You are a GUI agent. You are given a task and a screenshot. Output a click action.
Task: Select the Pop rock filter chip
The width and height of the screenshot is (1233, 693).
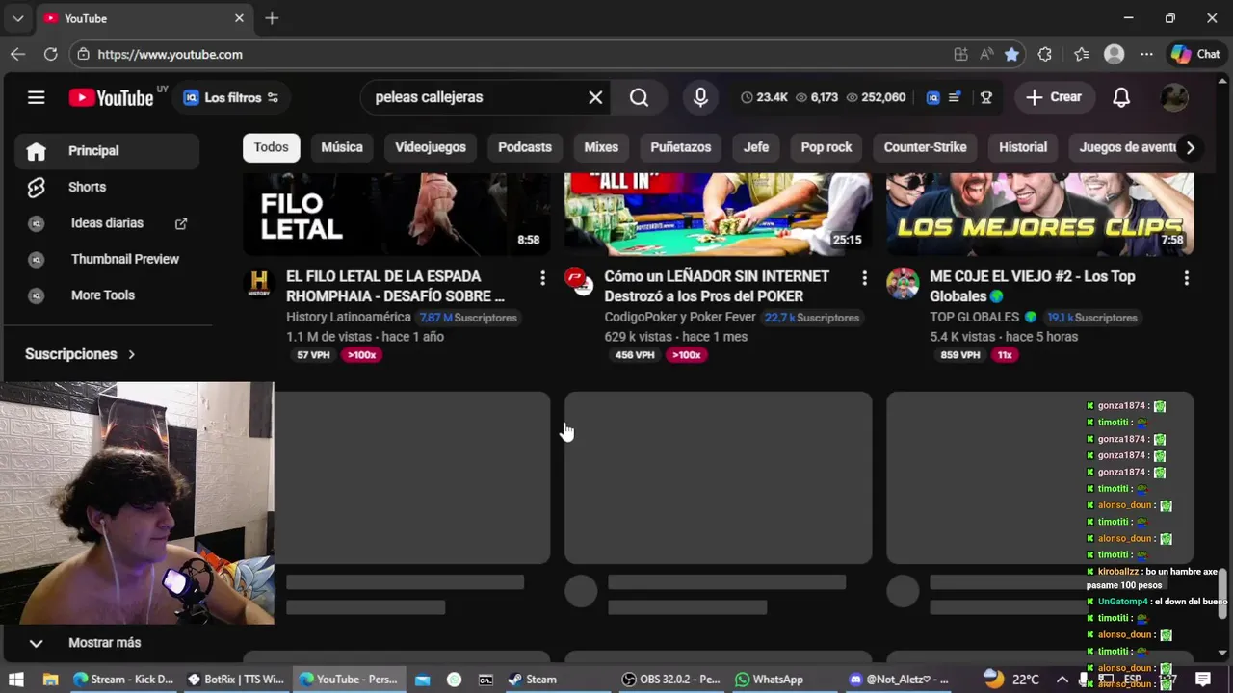(826, 147)
